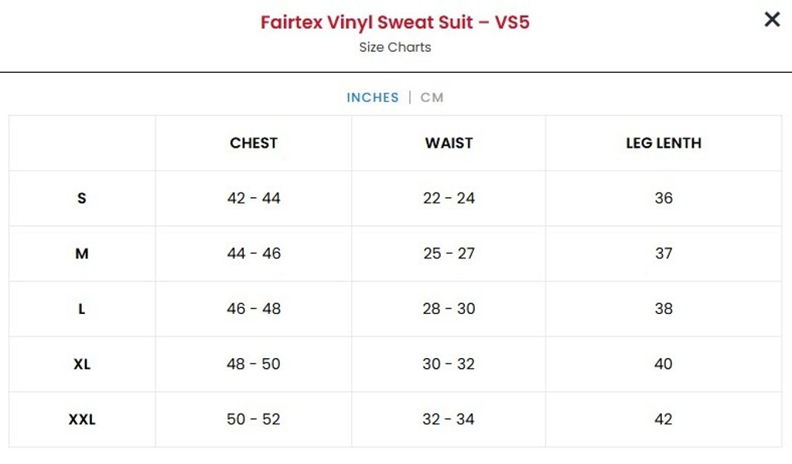Select the WAIST column header
This screenshot has width=792, height=464.
pos(449,143)
